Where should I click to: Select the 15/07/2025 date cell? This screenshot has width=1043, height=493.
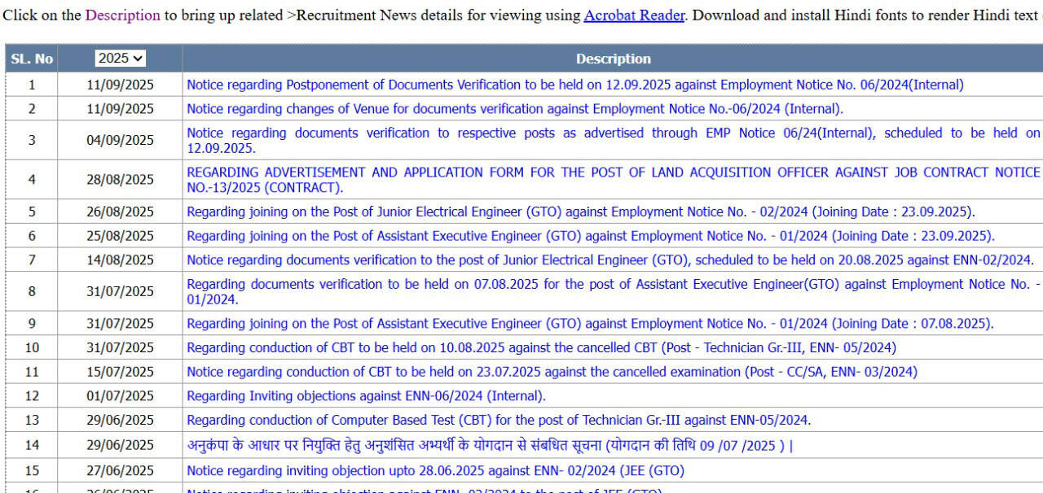(x=120, y=373)
